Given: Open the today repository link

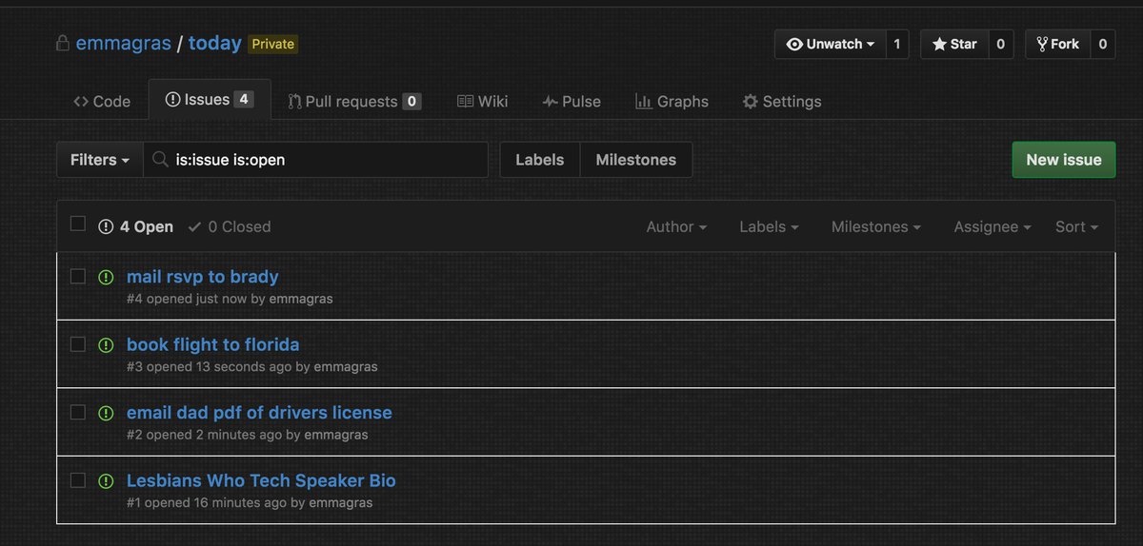Looking at the screenshot, I should (214, 44).
